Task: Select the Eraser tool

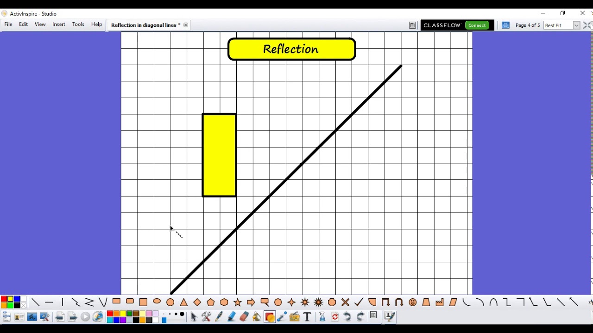Action: [x=244, y=317]
